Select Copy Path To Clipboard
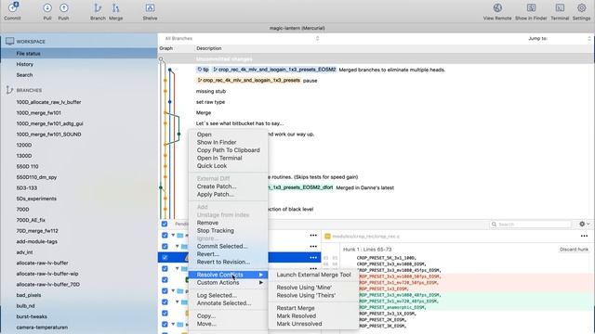This screenshot has height=334, width=595. 228,150
